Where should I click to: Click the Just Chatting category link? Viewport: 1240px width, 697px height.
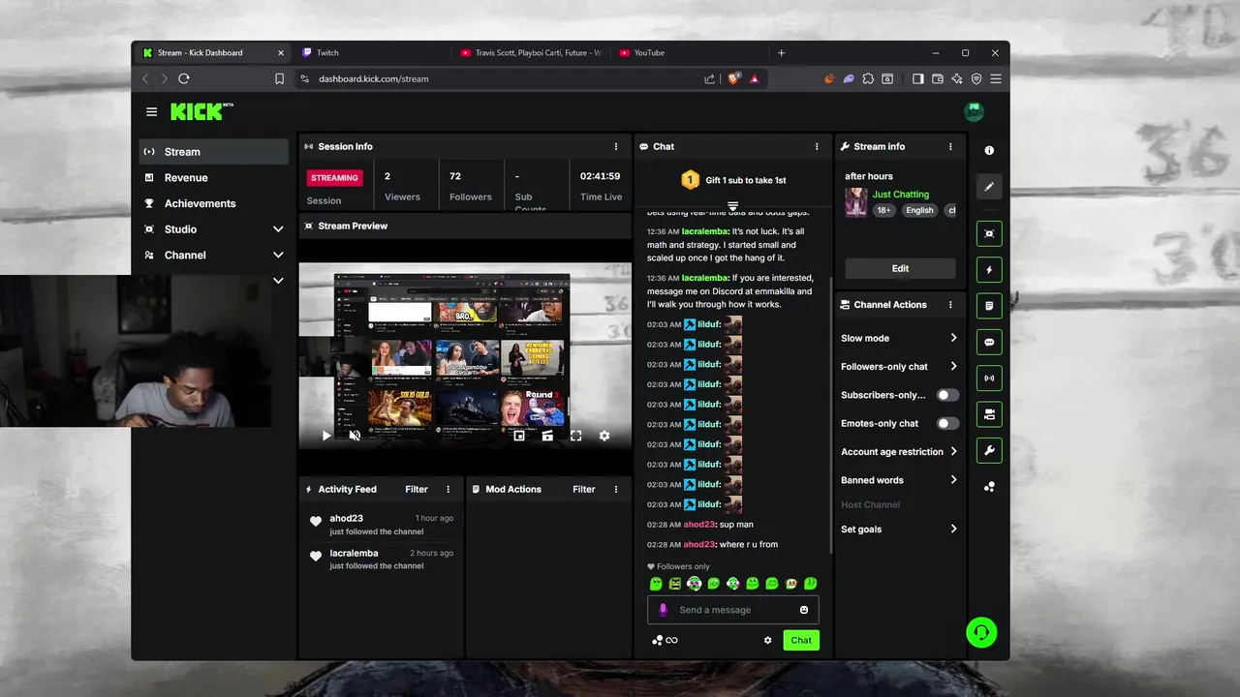(900, 195)
